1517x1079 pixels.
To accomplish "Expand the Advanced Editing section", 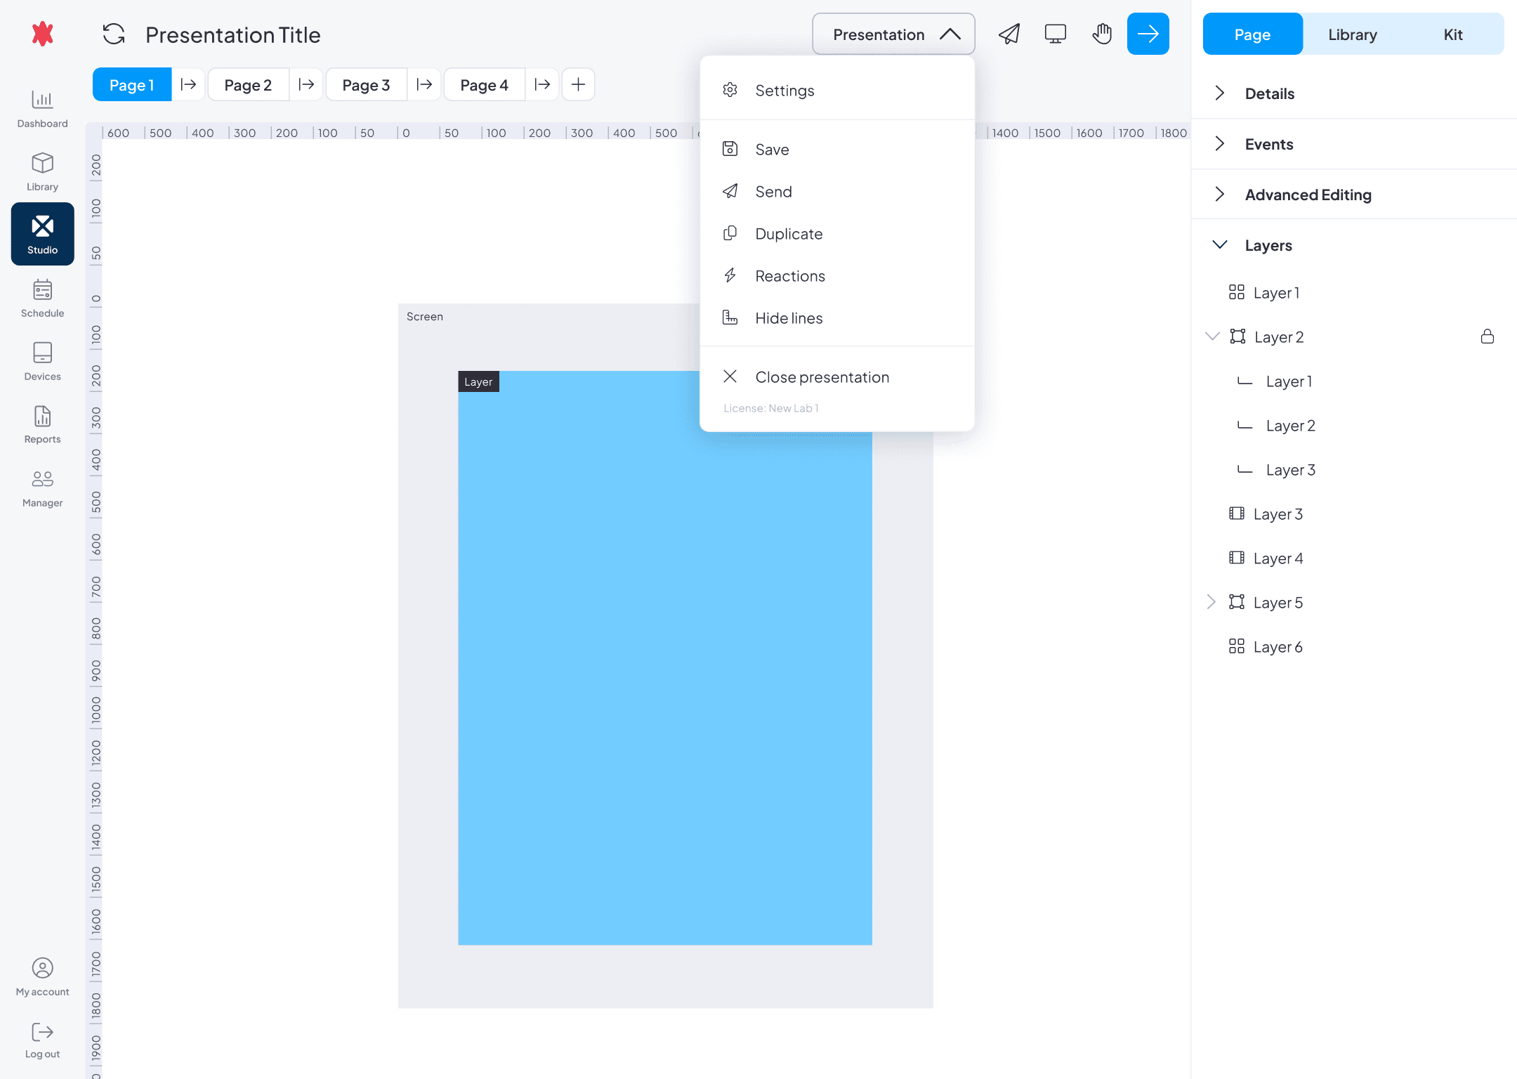I will tap(1307, 195).
